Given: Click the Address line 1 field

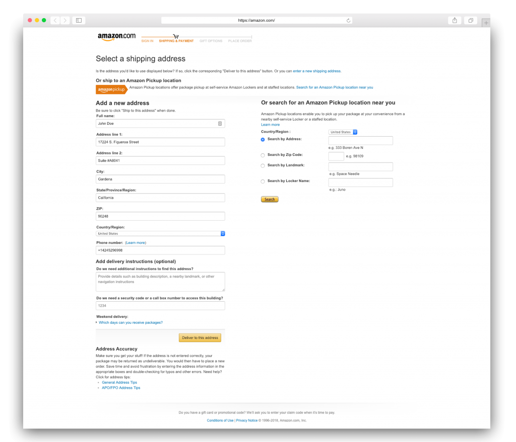Looking at the screenshot, I should tap(160, 142).
